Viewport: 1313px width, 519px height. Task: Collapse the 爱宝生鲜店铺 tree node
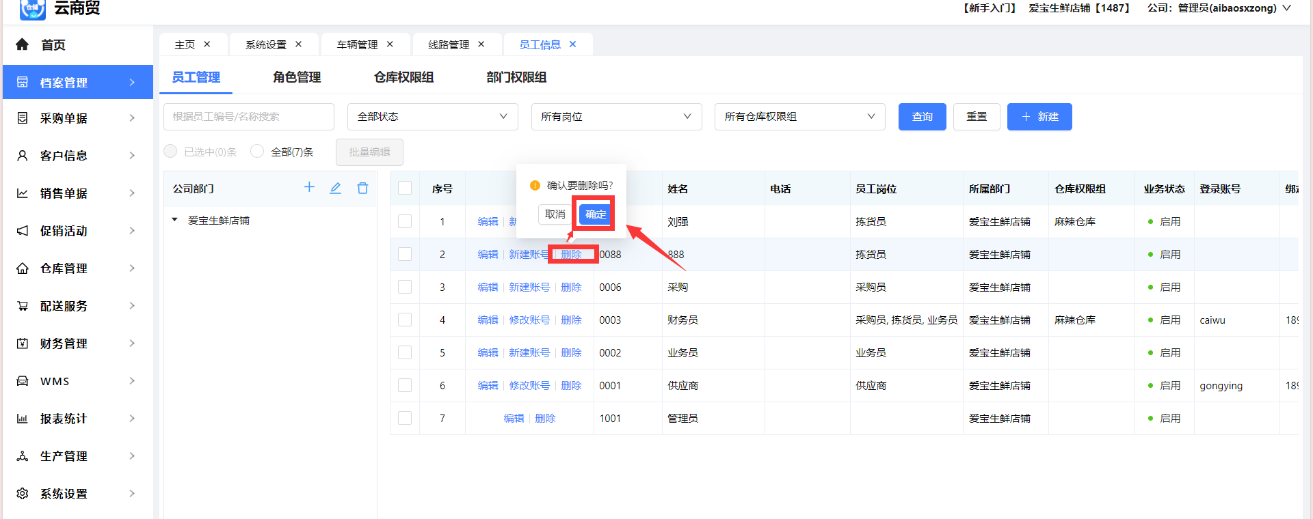pyautogui.click(x=175, y=220)
